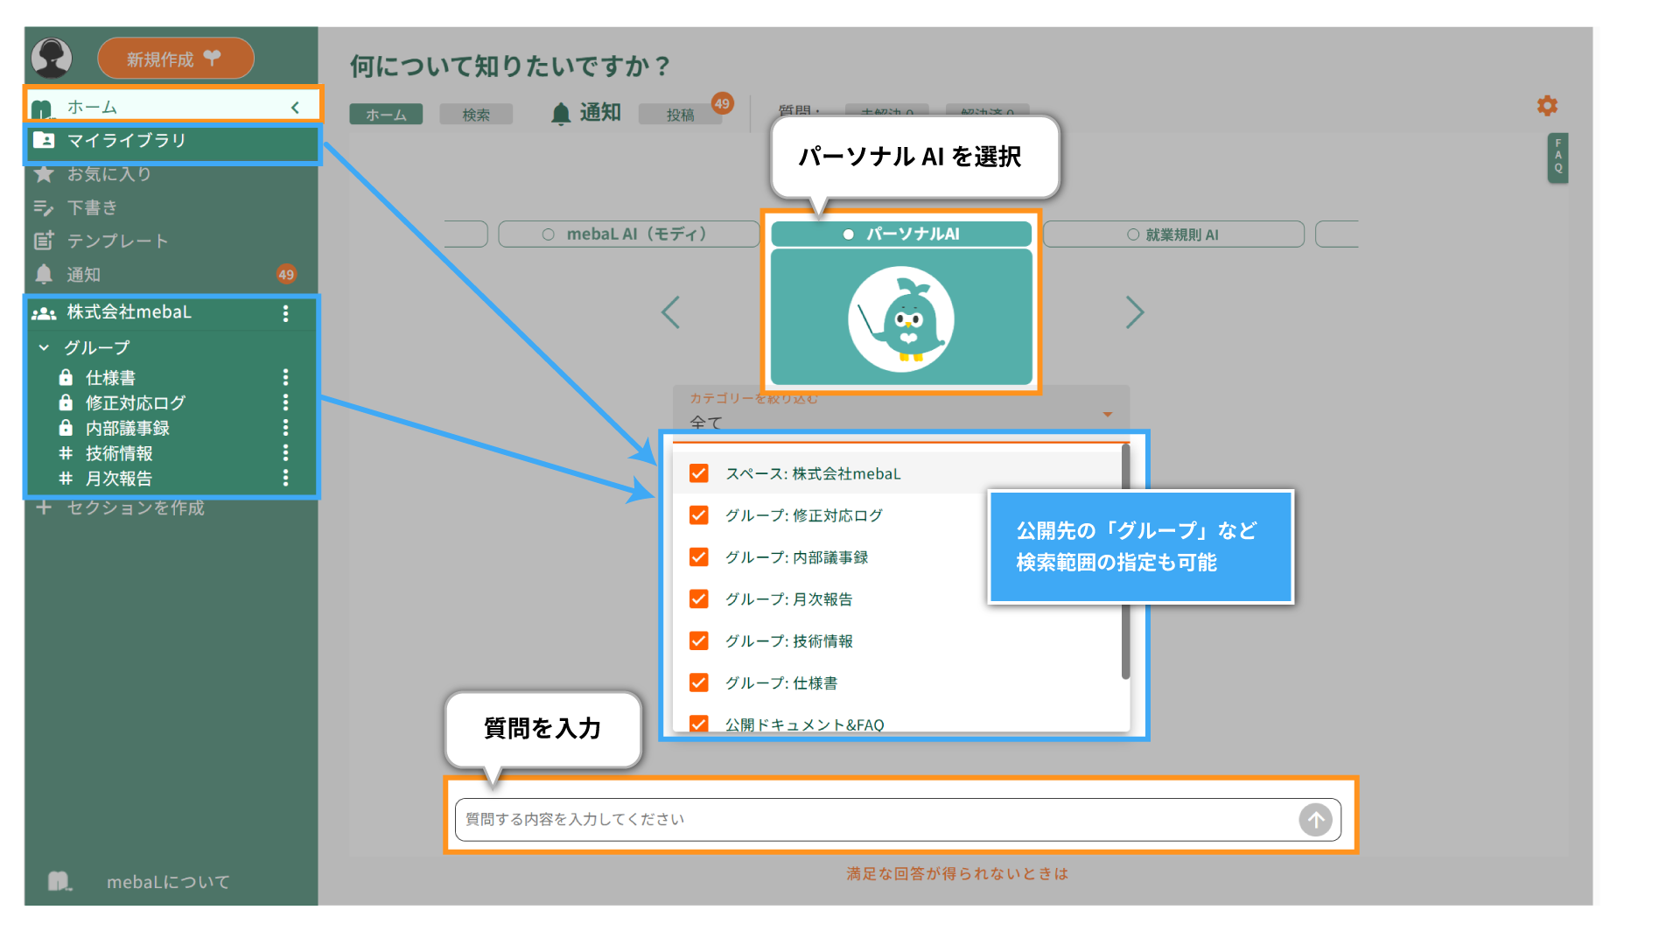The image size is (1680, 945).
Task: Click the セクションを作成 link
Action: [x=136, y=508]
